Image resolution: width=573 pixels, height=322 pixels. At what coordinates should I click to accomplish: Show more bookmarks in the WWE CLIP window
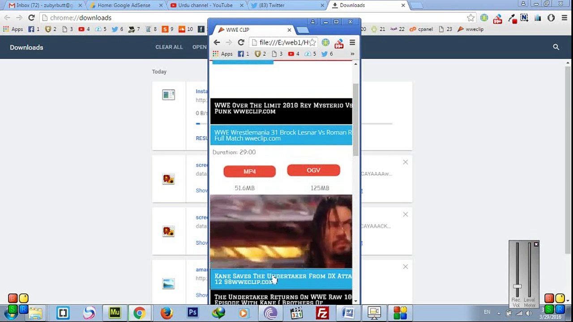352,54
